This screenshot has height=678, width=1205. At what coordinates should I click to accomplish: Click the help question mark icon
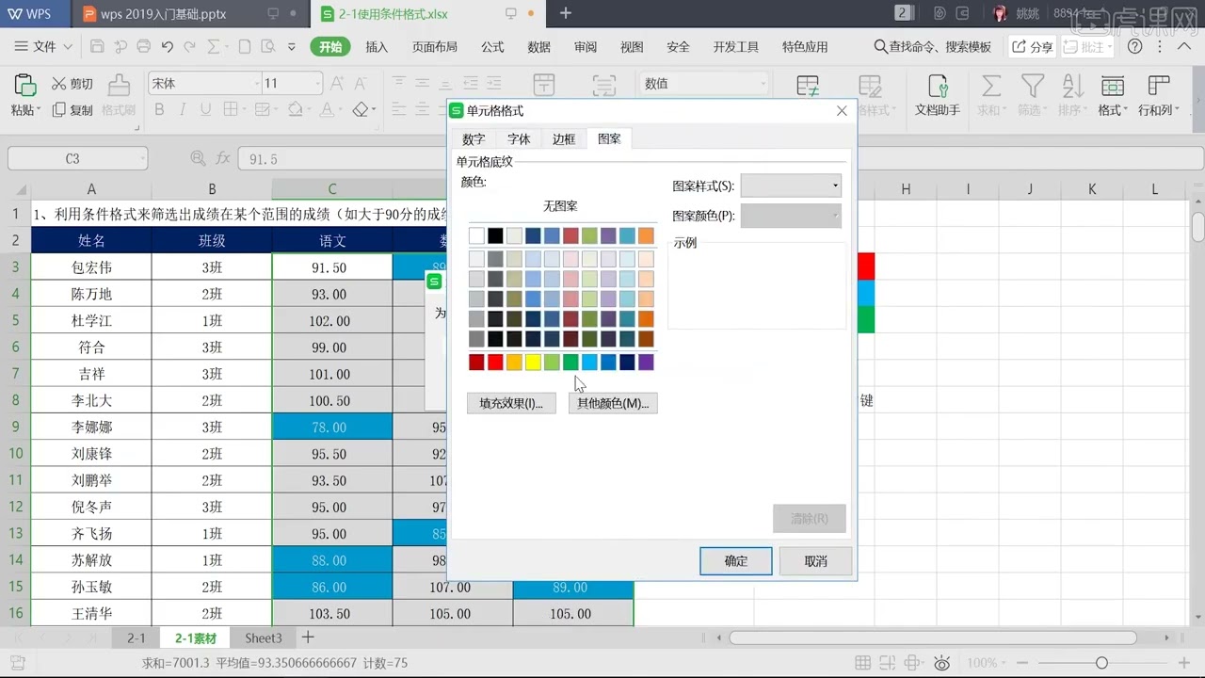coord(1134,46)
